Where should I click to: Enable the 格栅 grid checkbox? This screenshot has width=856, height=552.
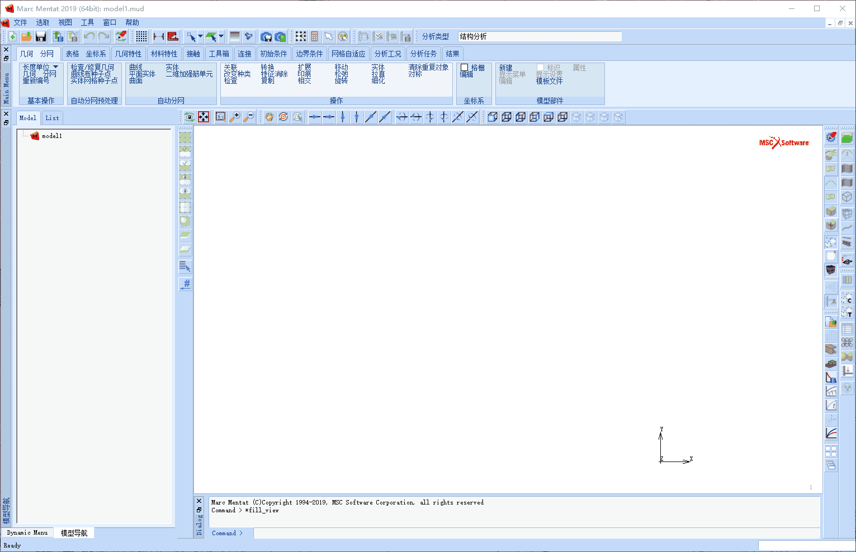pos(464,68)
